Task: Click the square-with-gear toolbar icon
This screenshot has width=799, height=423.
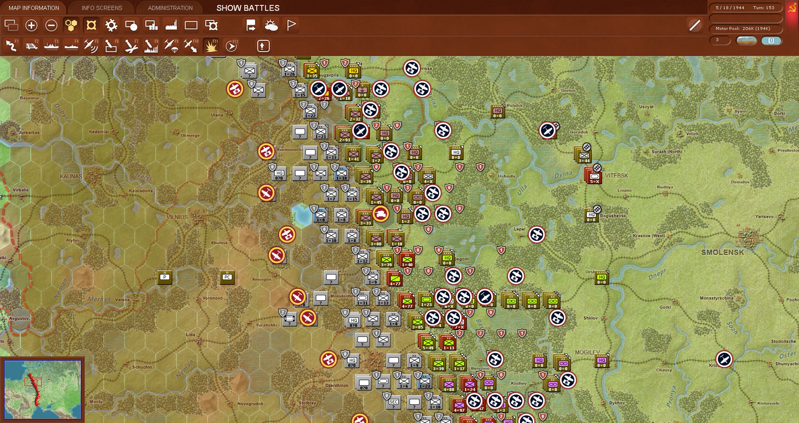Action: point(211,25)
